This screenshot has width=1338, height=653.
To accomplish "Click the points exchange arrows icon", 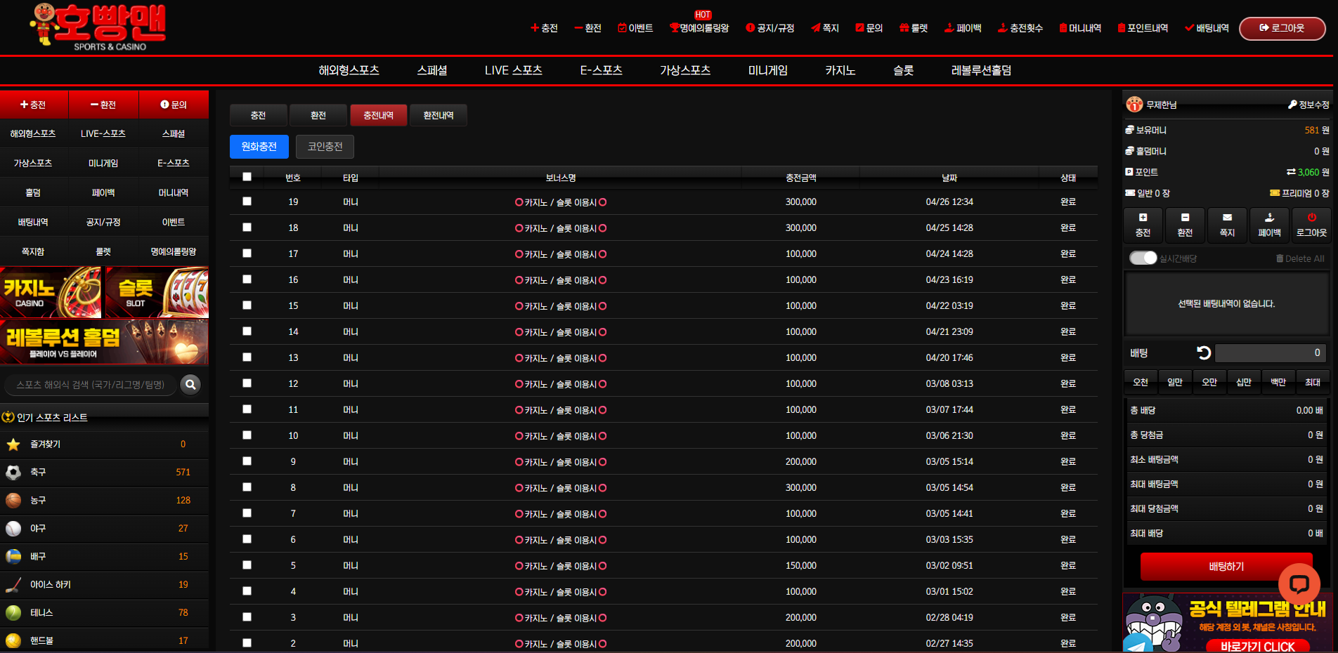I will click(x=1291, y=172).
